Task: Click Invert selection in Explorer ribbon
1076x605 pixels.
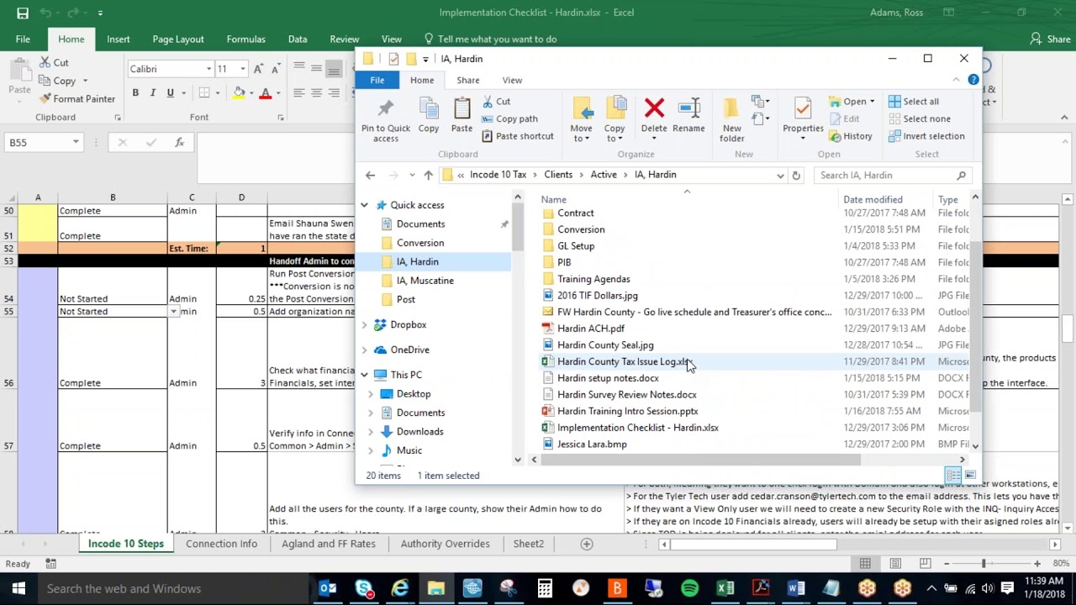Action: point(926,136)
